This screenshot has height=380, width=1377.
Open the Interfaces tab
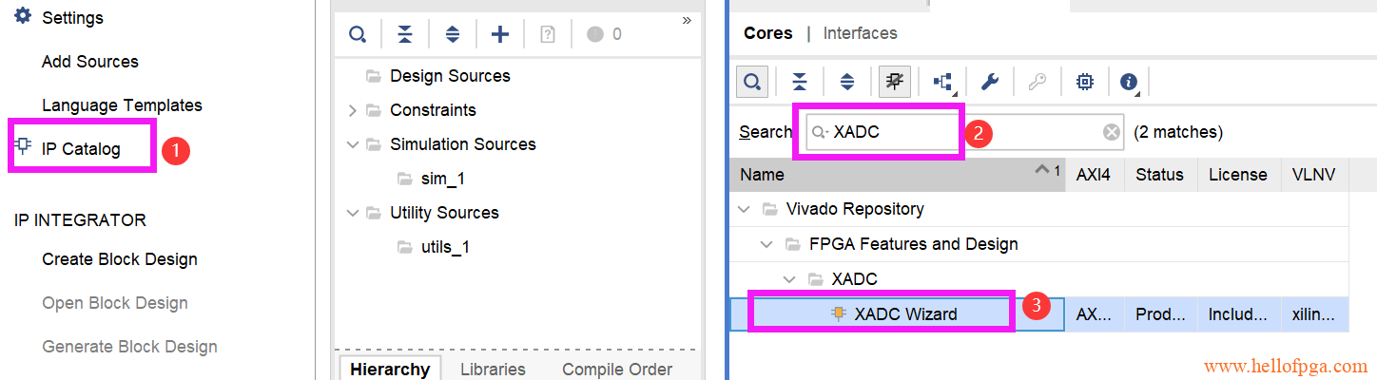click(860, 33)
